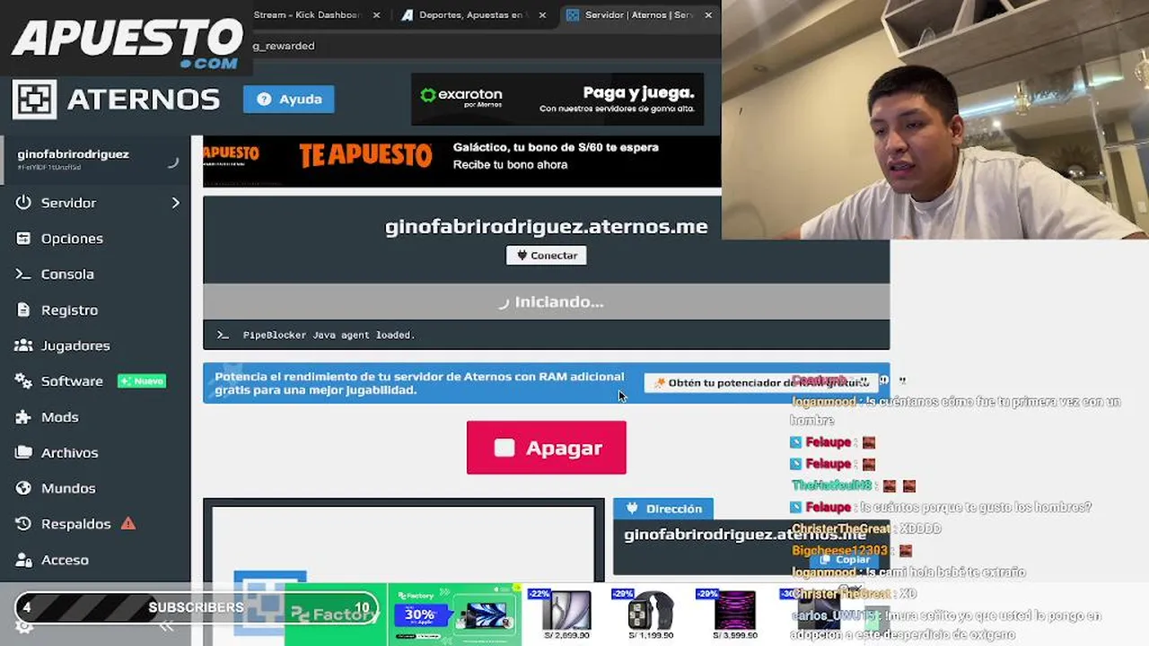Click the PipeBlocker console log line
Image resolution: width=1149 pixels, height=646 pixels.
click(329, 336)
